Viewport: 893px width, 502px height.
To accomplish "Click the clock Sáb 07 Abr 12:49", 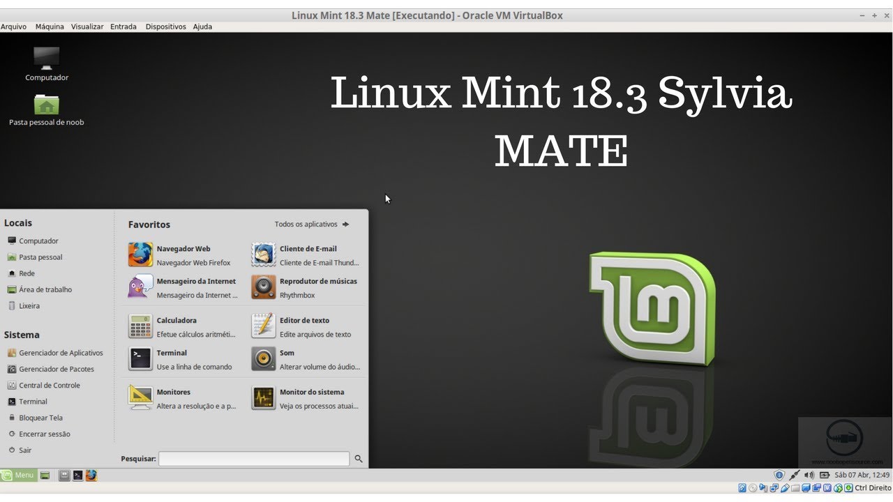I will pyautogui.click(x=862, y=475).
